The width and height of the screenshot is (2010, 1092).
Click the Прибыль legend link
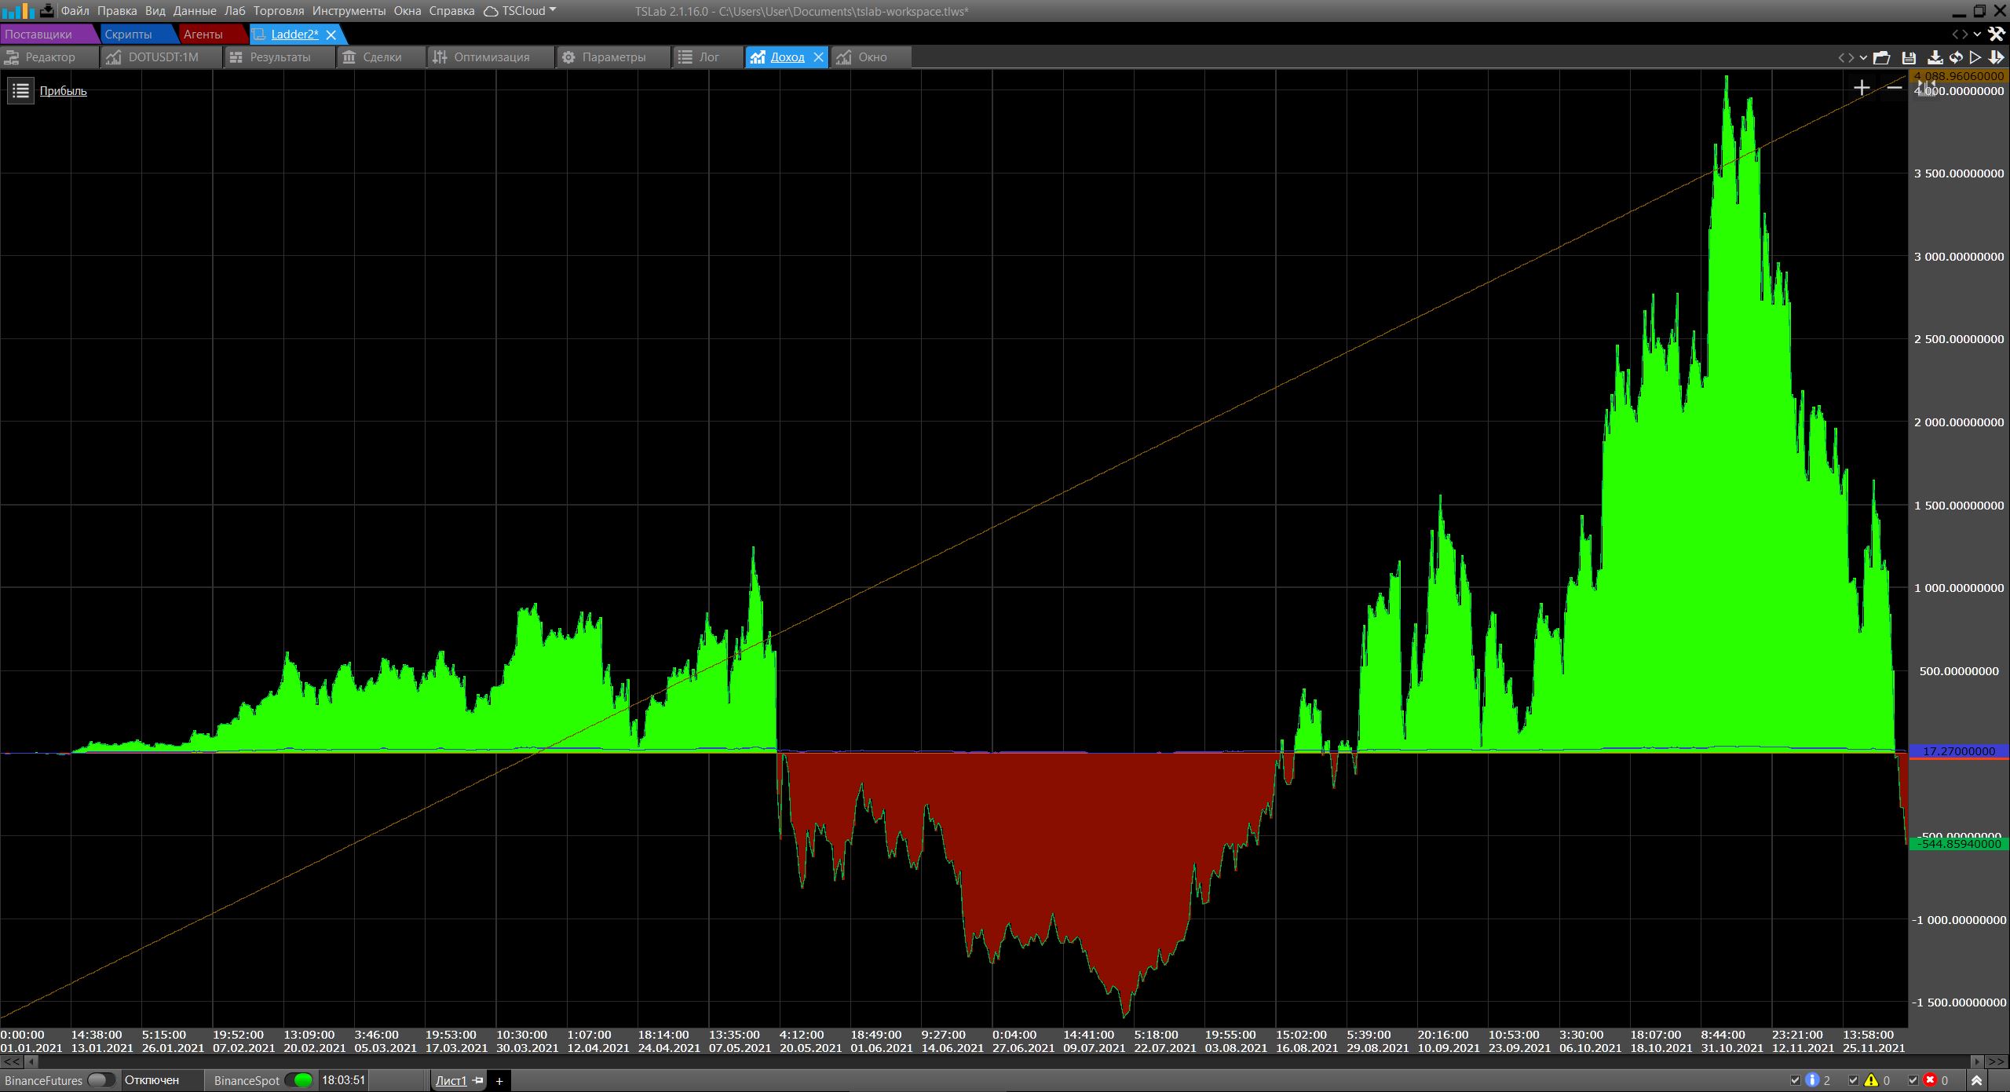63,91
